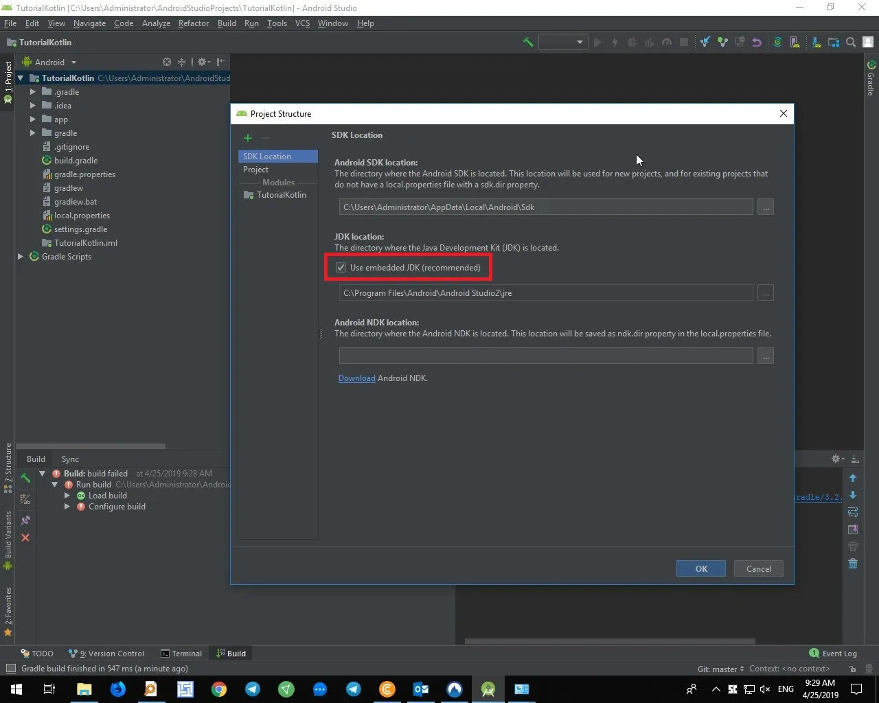Click the red X close icon in Build panel
Viewport: 879px width, 703px height.
pos(25,538)
